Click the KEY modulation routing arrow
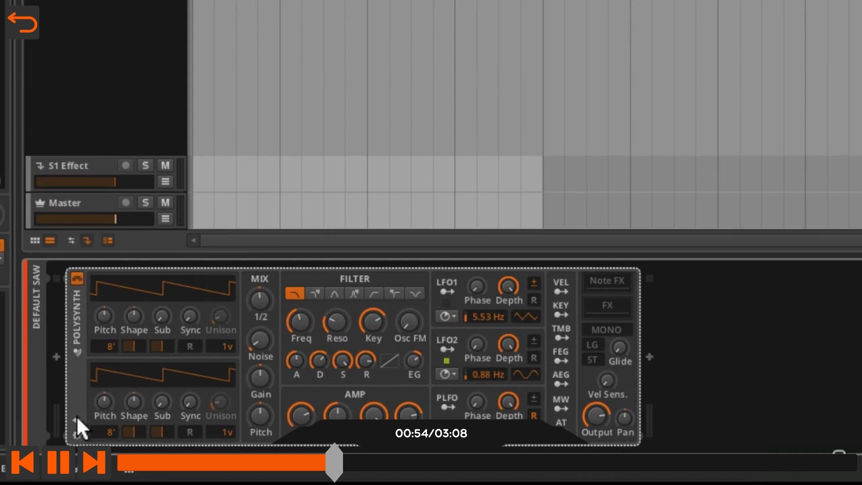Image resolution: width=862 pixels, height=485 pixels. pos(561,315)
